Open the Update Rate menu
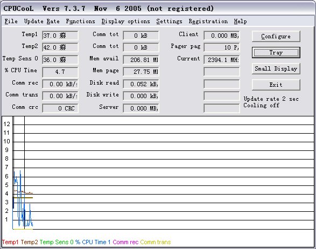Image resolution: width=316 pixels, height=249 pixels. point(41,21)
